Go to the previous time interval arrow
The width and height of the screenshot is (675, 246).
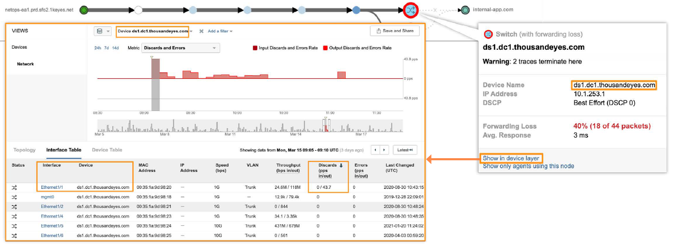pyautogui.click(x=375, y=150)
